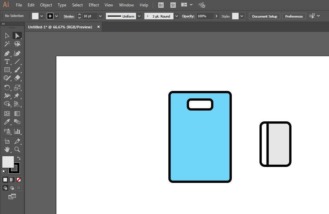Open the stroke color dropdown in control bar

tap(56, 16)
